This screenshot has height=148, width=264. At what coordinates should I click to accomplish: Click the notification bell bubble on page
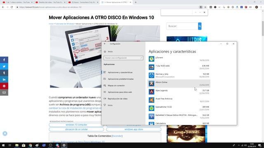pos(5,133)
